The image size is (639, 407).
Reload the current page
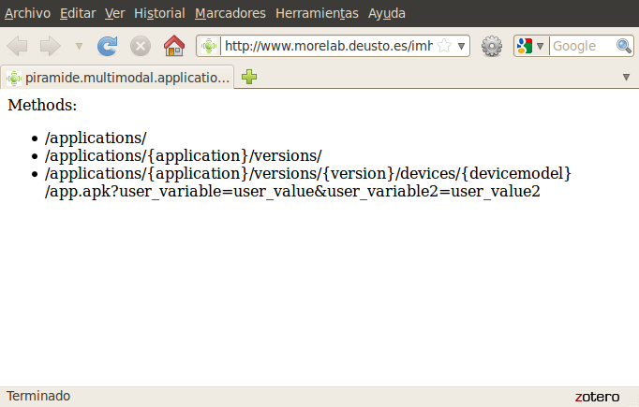click(108, 46)
